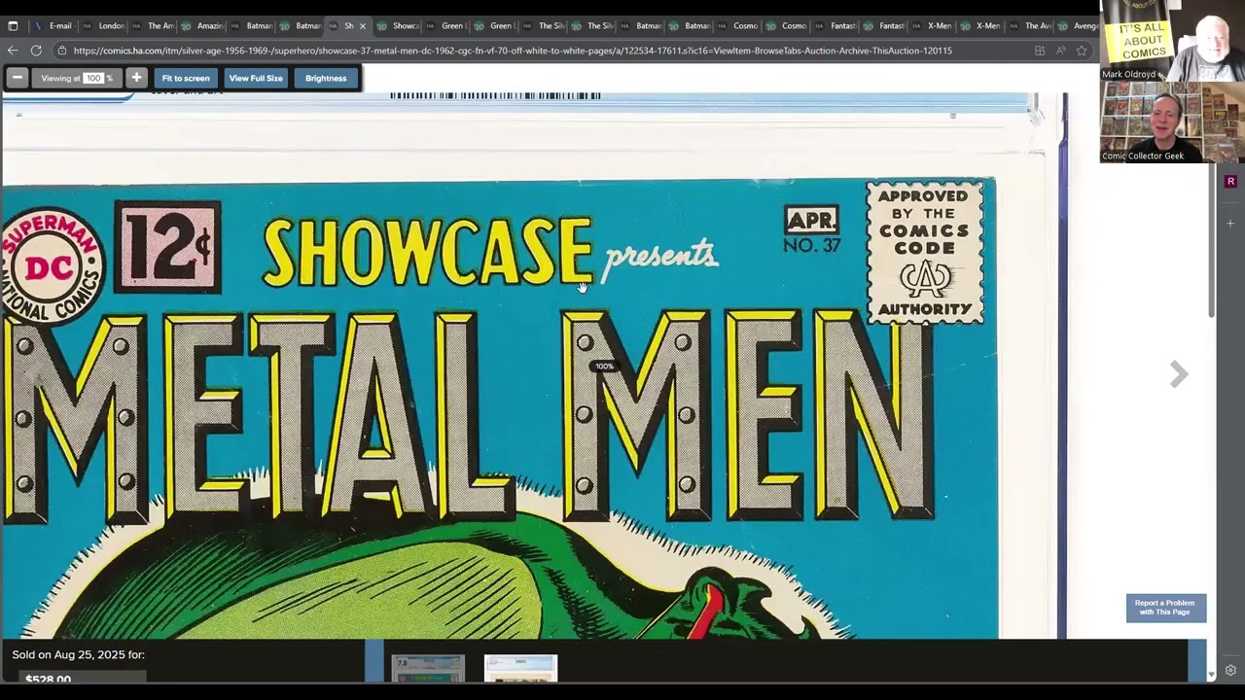Select the first slab thumbnail at bottom

click(428, 668)
